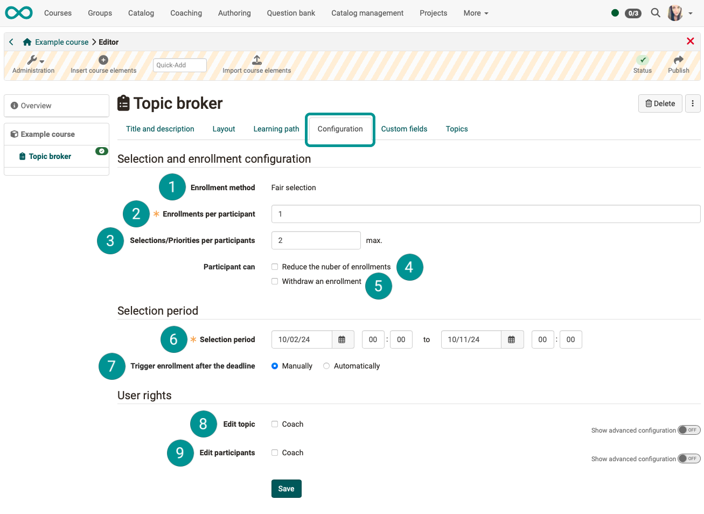
Task: Open the end date calendar picker
Action: point(512,339)
